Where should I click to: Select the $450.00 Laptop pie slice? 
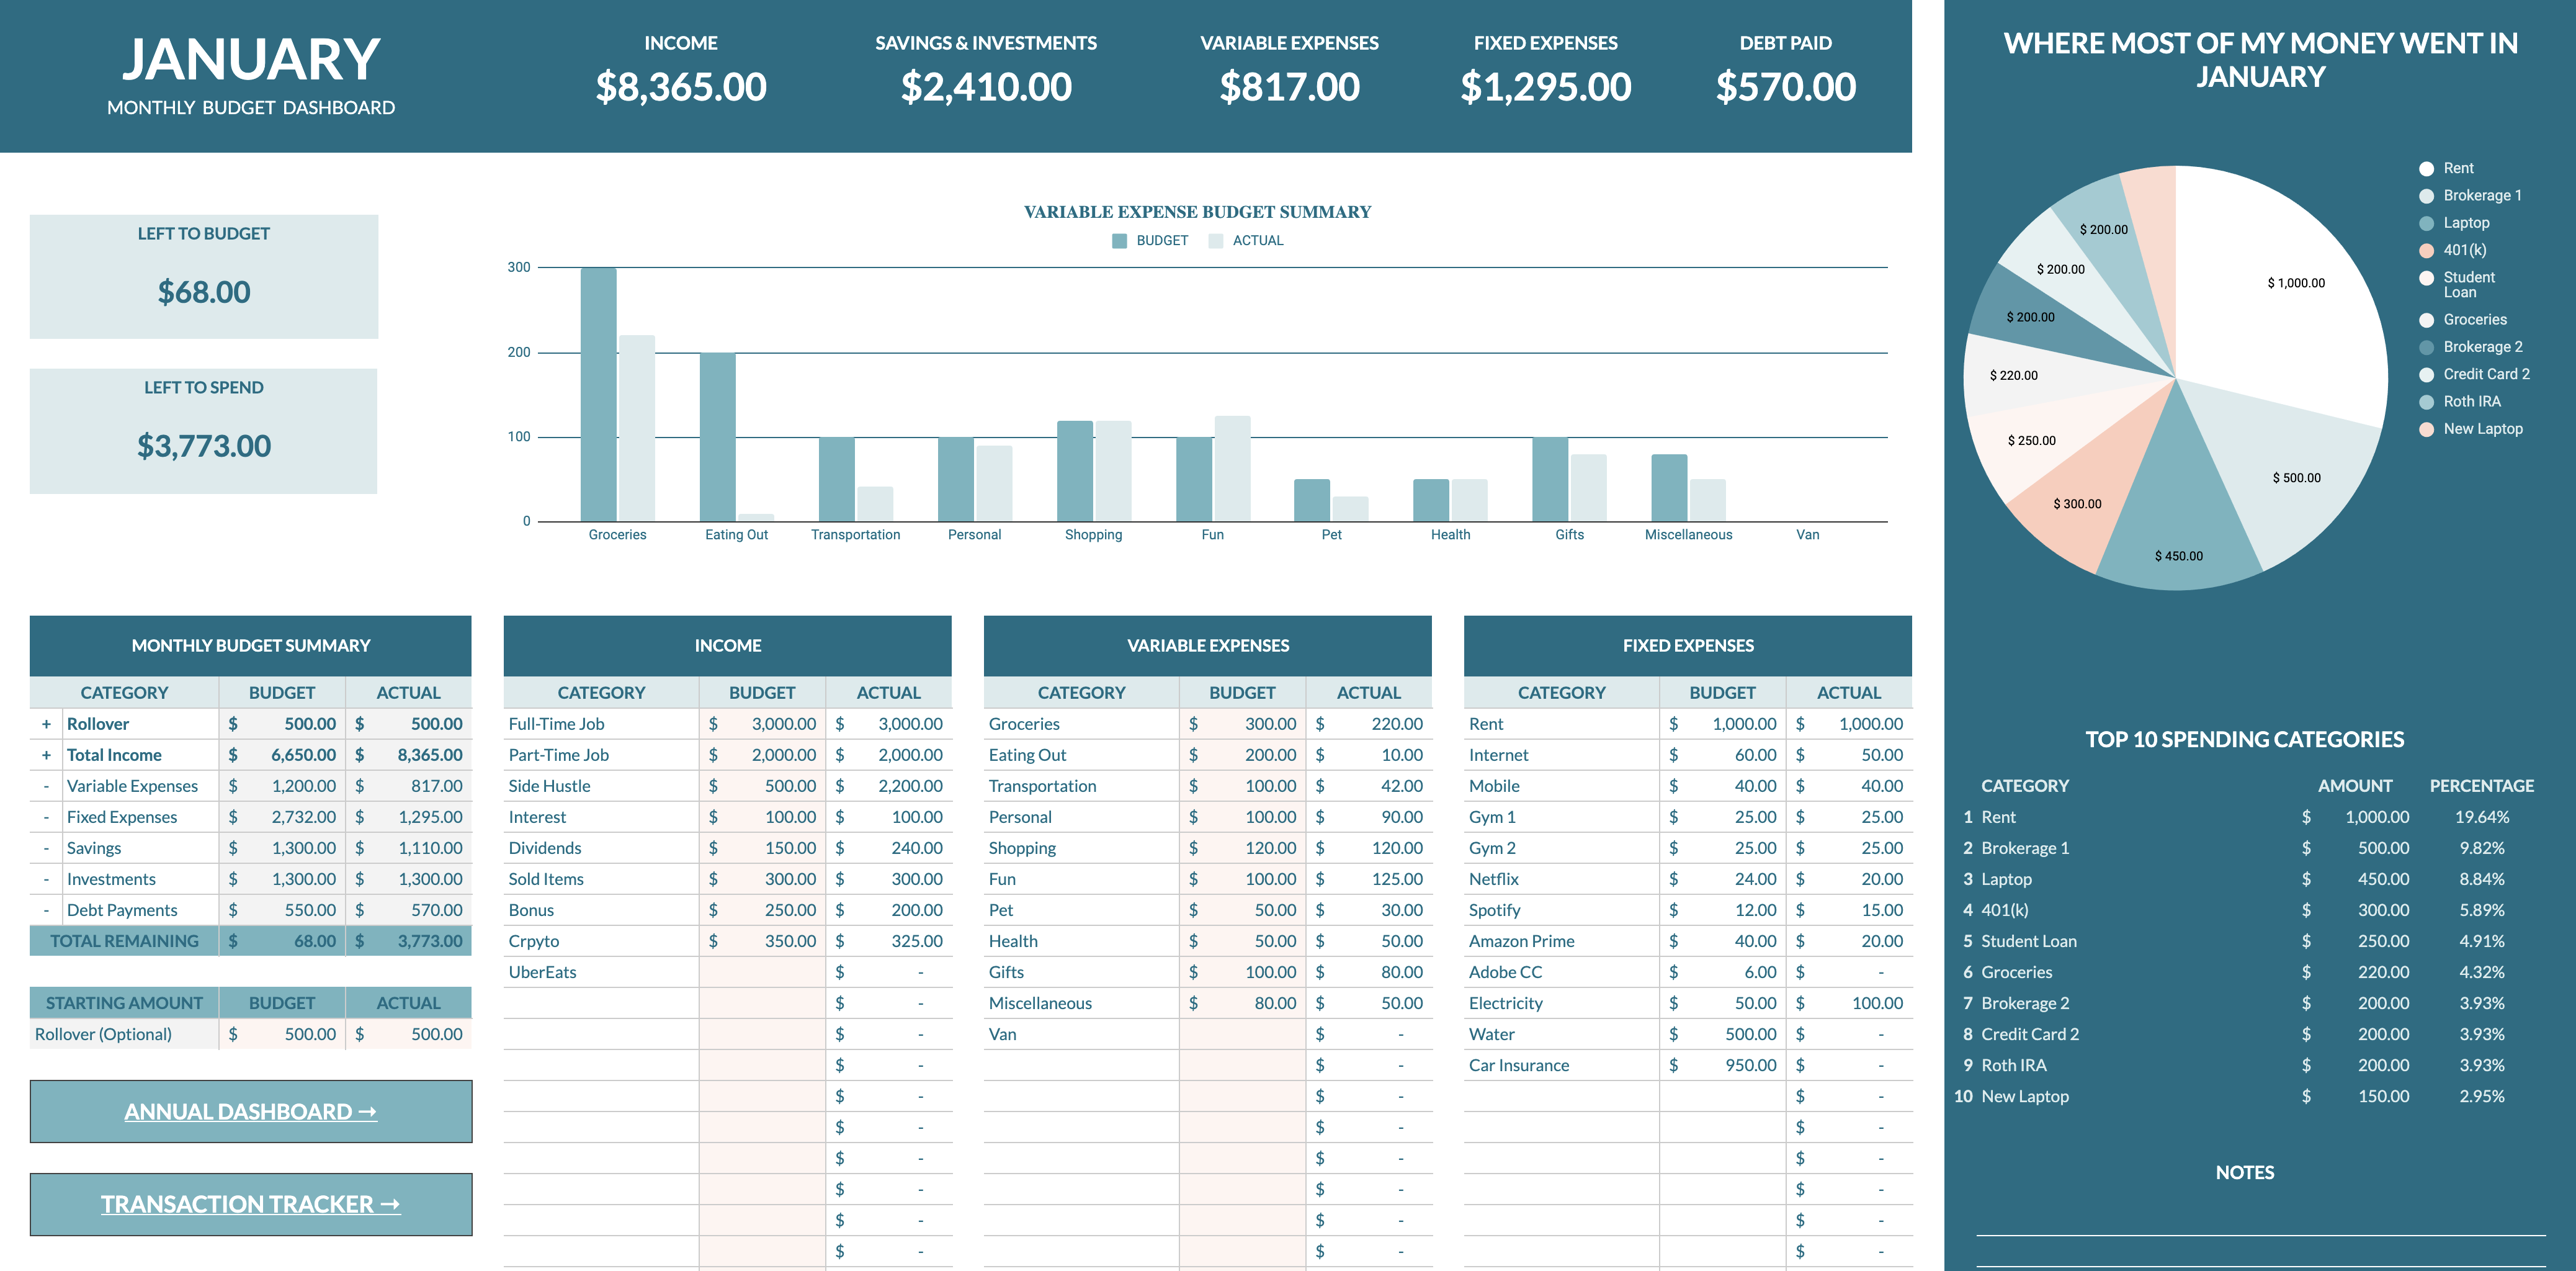2180,520
